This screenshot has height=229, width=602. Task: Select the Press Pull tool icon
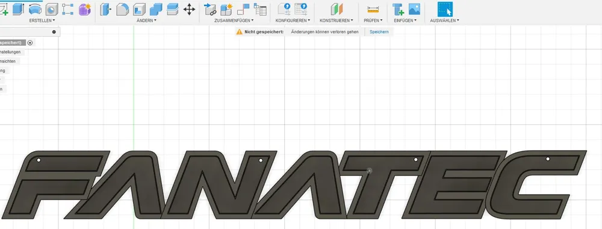[105, 9]
